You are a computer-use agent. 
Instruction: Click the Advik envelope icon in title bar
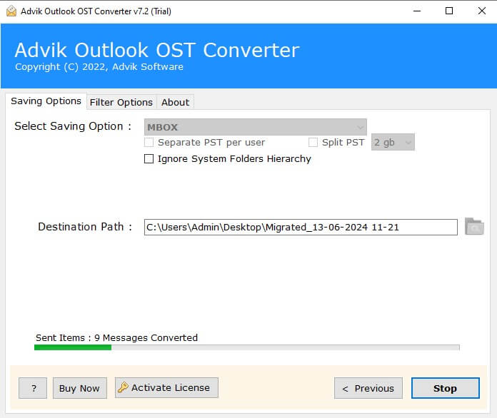pyautogui.click(x=11, y=11)
